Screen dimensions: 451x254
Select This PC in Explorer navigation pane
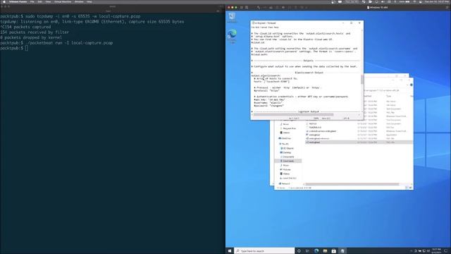pyautogui.click(x=283, y=144)
